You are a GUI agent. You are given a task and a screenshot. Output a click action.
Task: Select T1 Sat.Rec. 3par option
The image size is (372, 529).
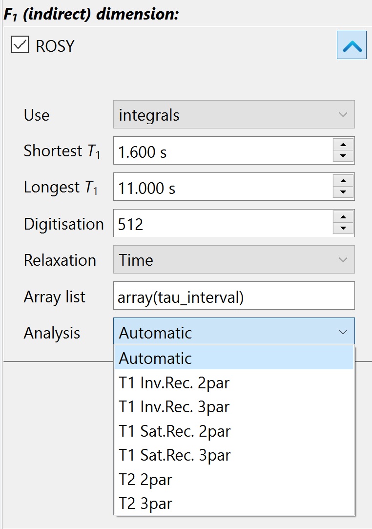(234, 455)
